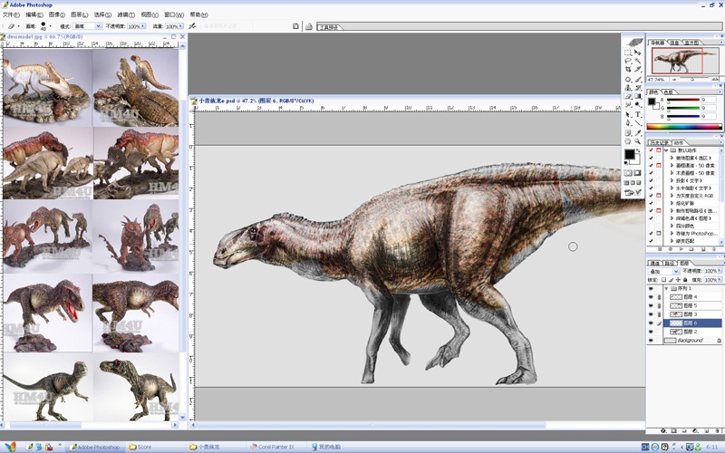Select the Healing Brush tool

628,79
